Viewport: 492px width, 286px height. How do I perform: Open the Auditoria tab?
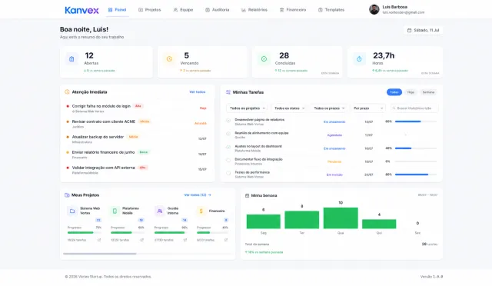point(217,10)
